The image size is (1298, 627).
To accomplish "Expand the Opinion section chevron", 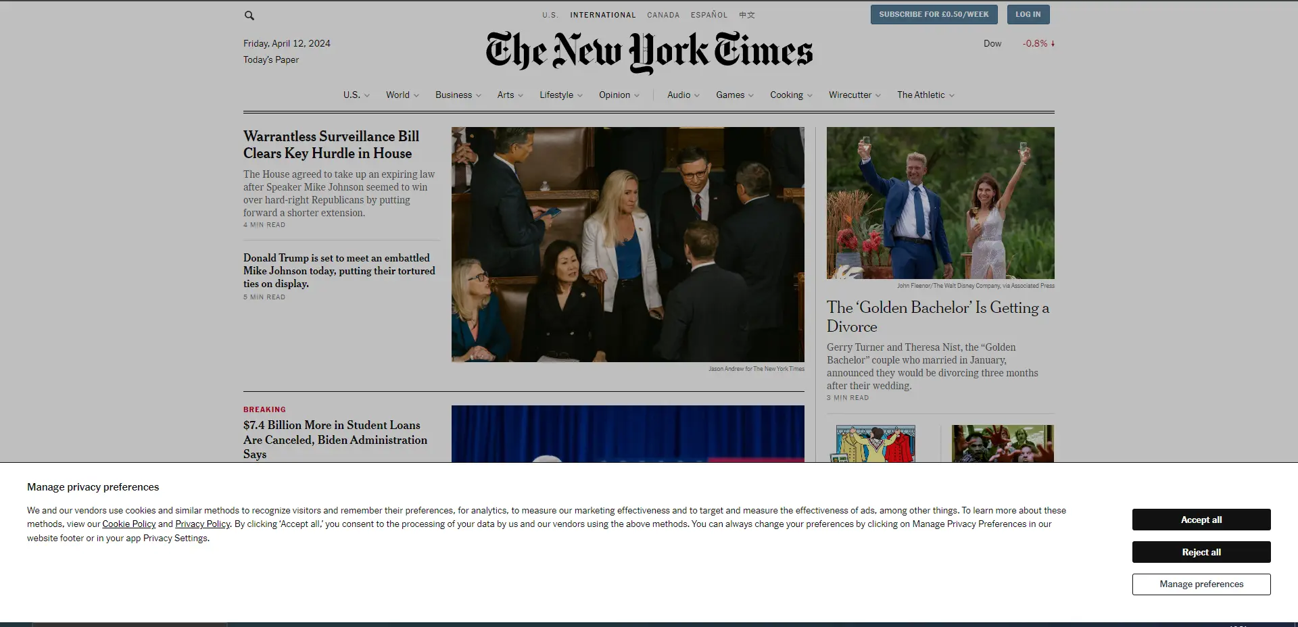I will [x=637, y=95].
